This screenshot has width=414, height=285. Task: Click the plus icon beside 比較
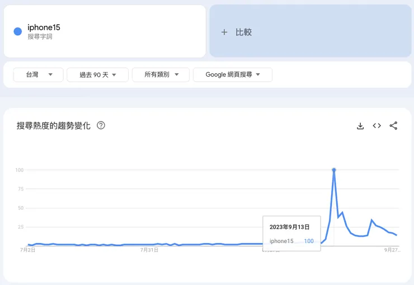click(x=224, y=32)
